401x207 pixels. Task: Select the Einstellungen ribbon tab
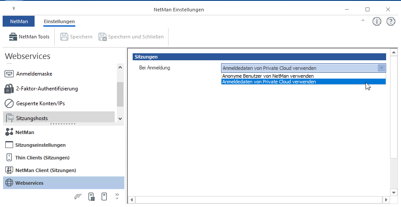pyautogui.click(x=60, y=21)
